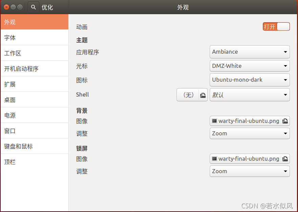
Task: Select 字体 in the sidebar
Action: click(35, 37)
